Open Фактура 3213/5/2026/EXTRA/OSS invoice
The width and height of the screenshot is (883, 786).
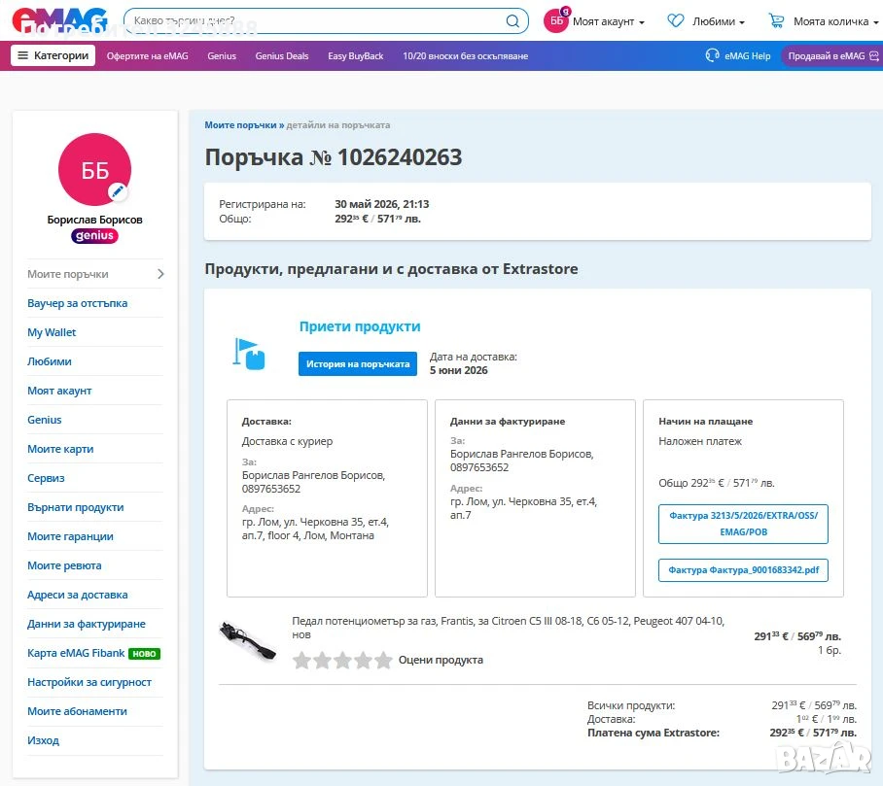[743, 524]
